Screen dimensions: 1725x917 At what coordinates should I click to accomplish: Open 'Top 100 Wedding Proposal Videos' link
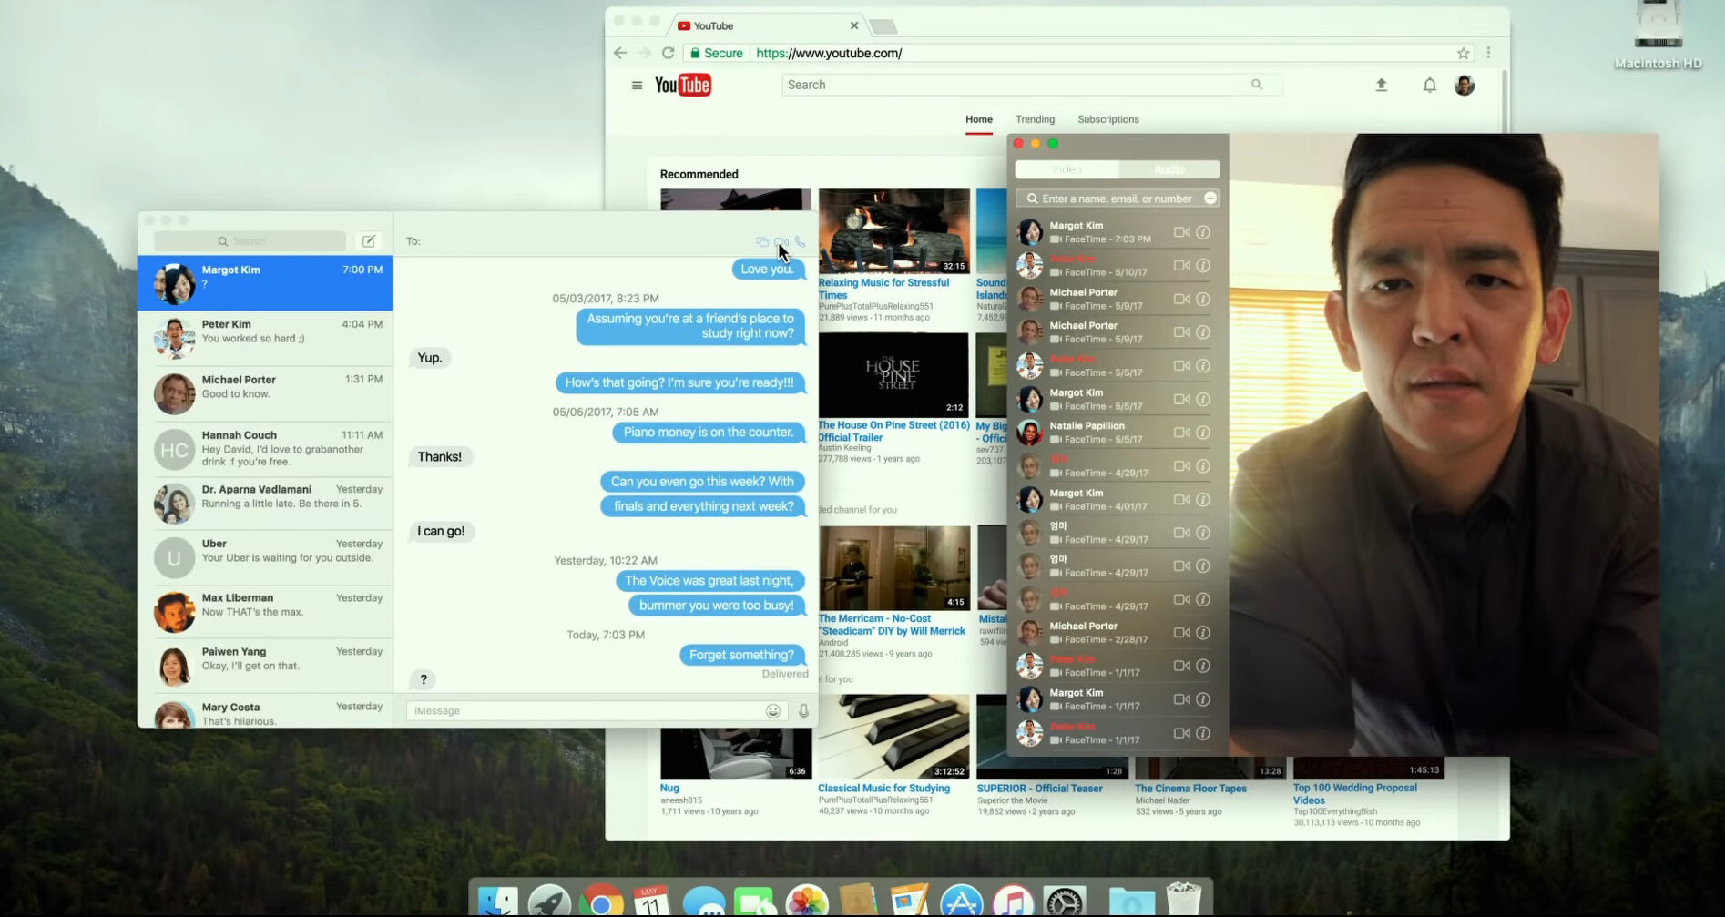(x=1355, y=794)
